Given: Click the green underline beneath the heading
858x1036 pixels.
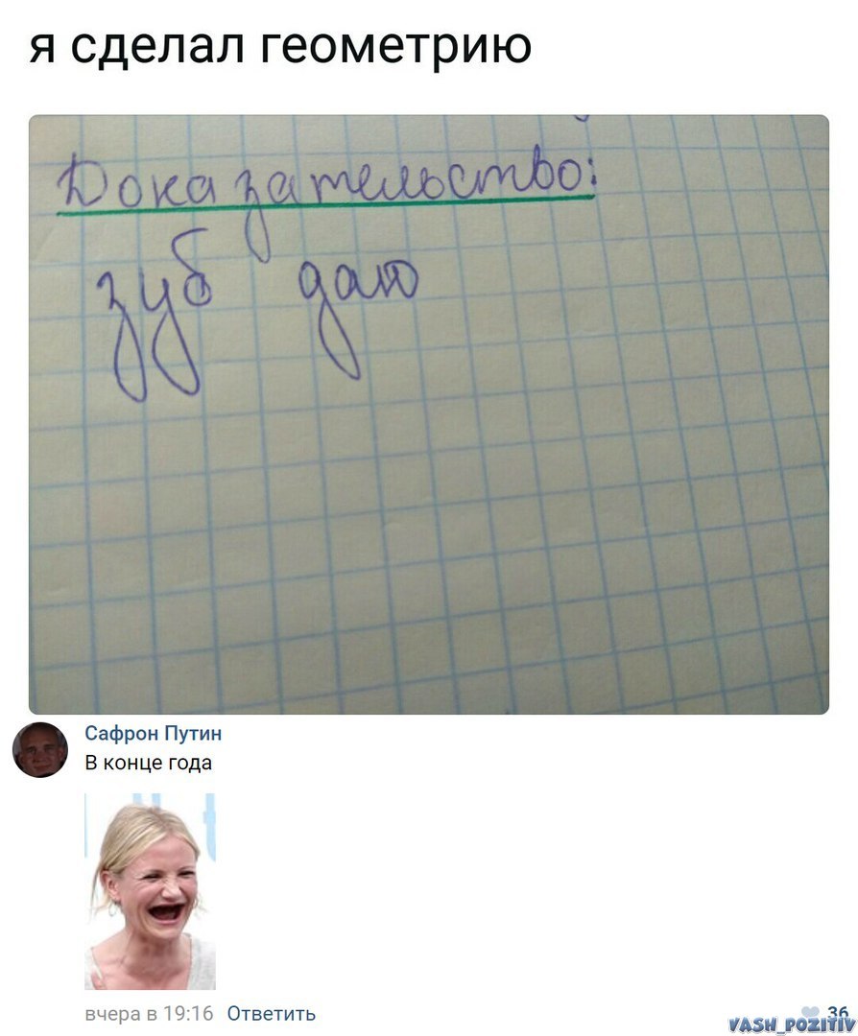Looking at the screenshot, I should [326, 205].
